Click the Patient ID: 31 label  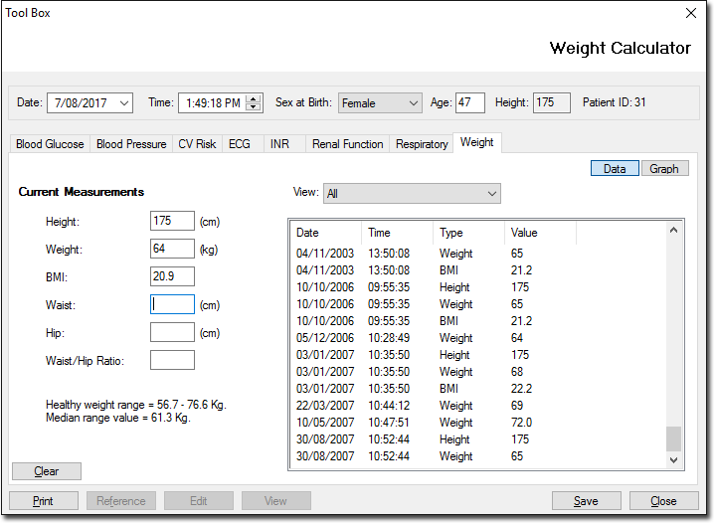click(x=615, y=102)
